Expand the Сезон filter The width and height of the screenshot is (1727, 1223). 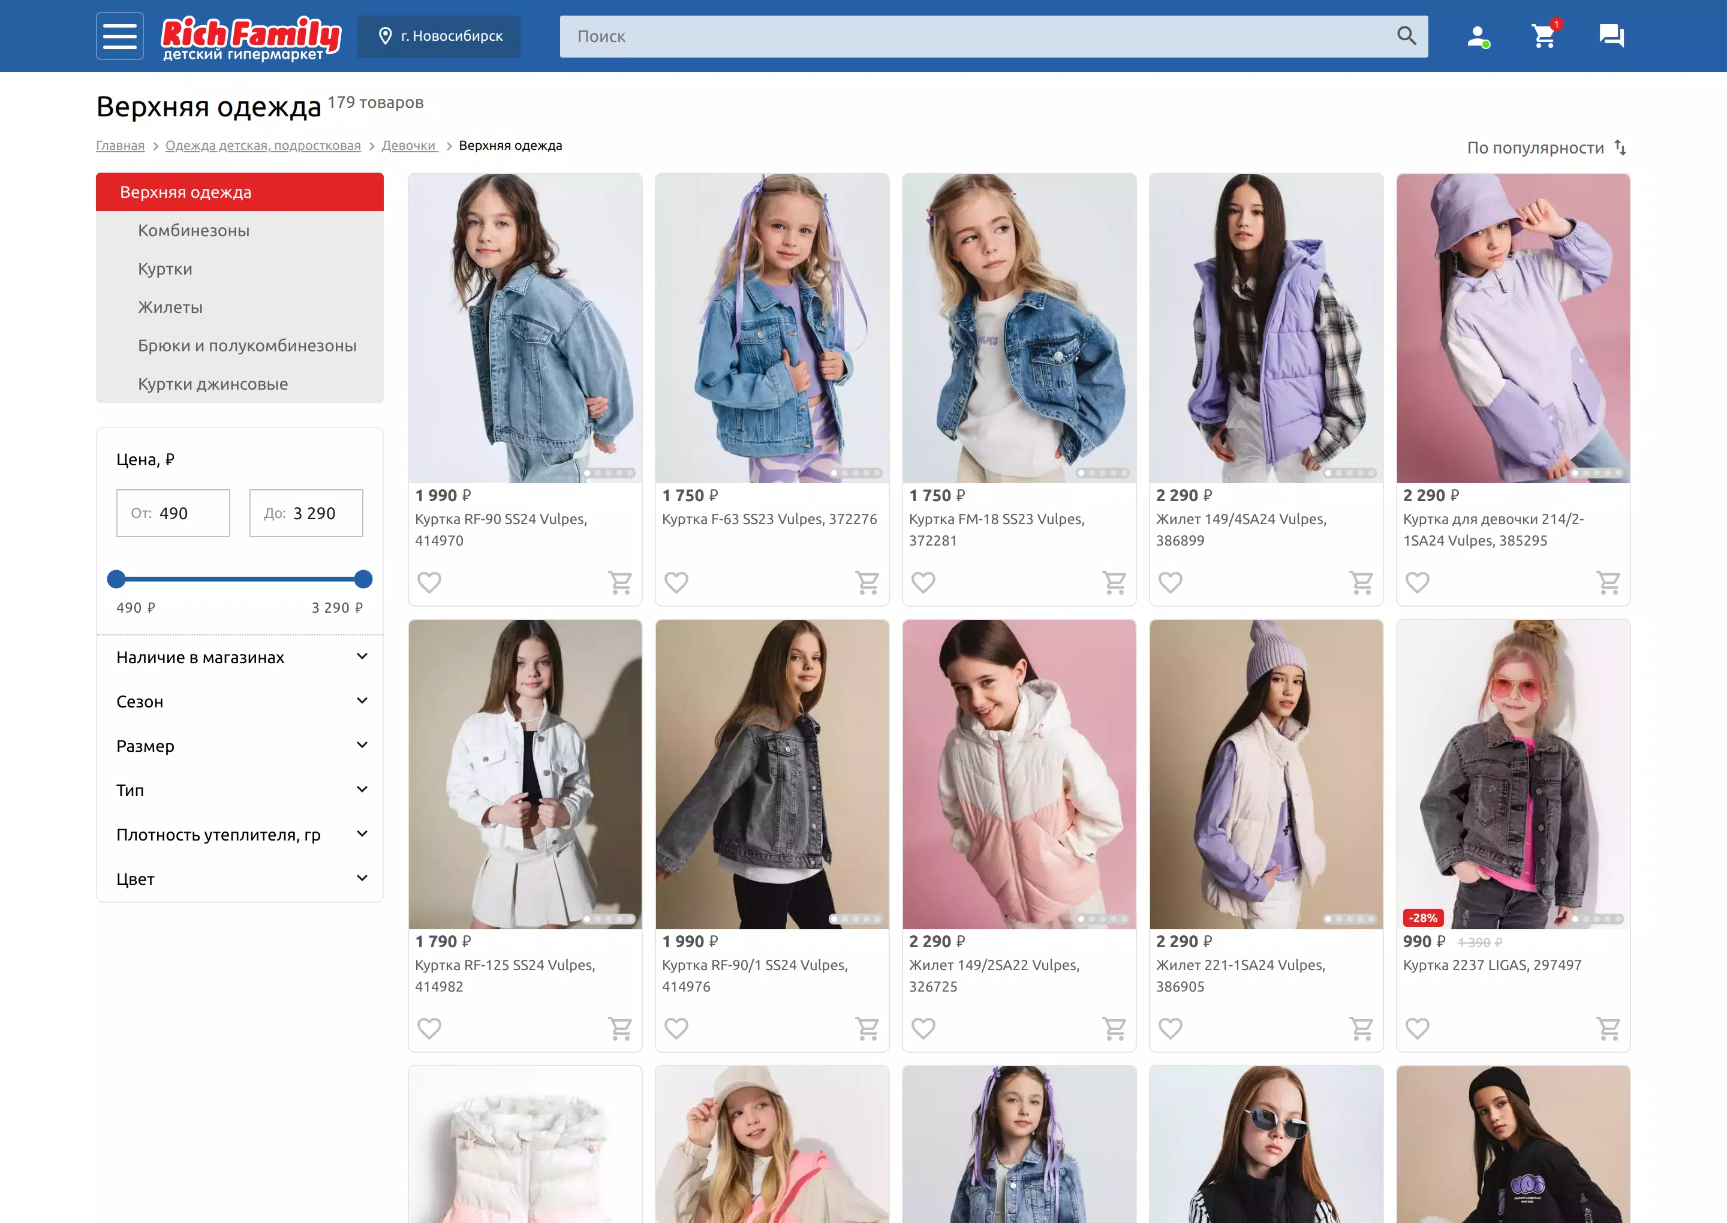pyautogui.click(x=240, y=702)
